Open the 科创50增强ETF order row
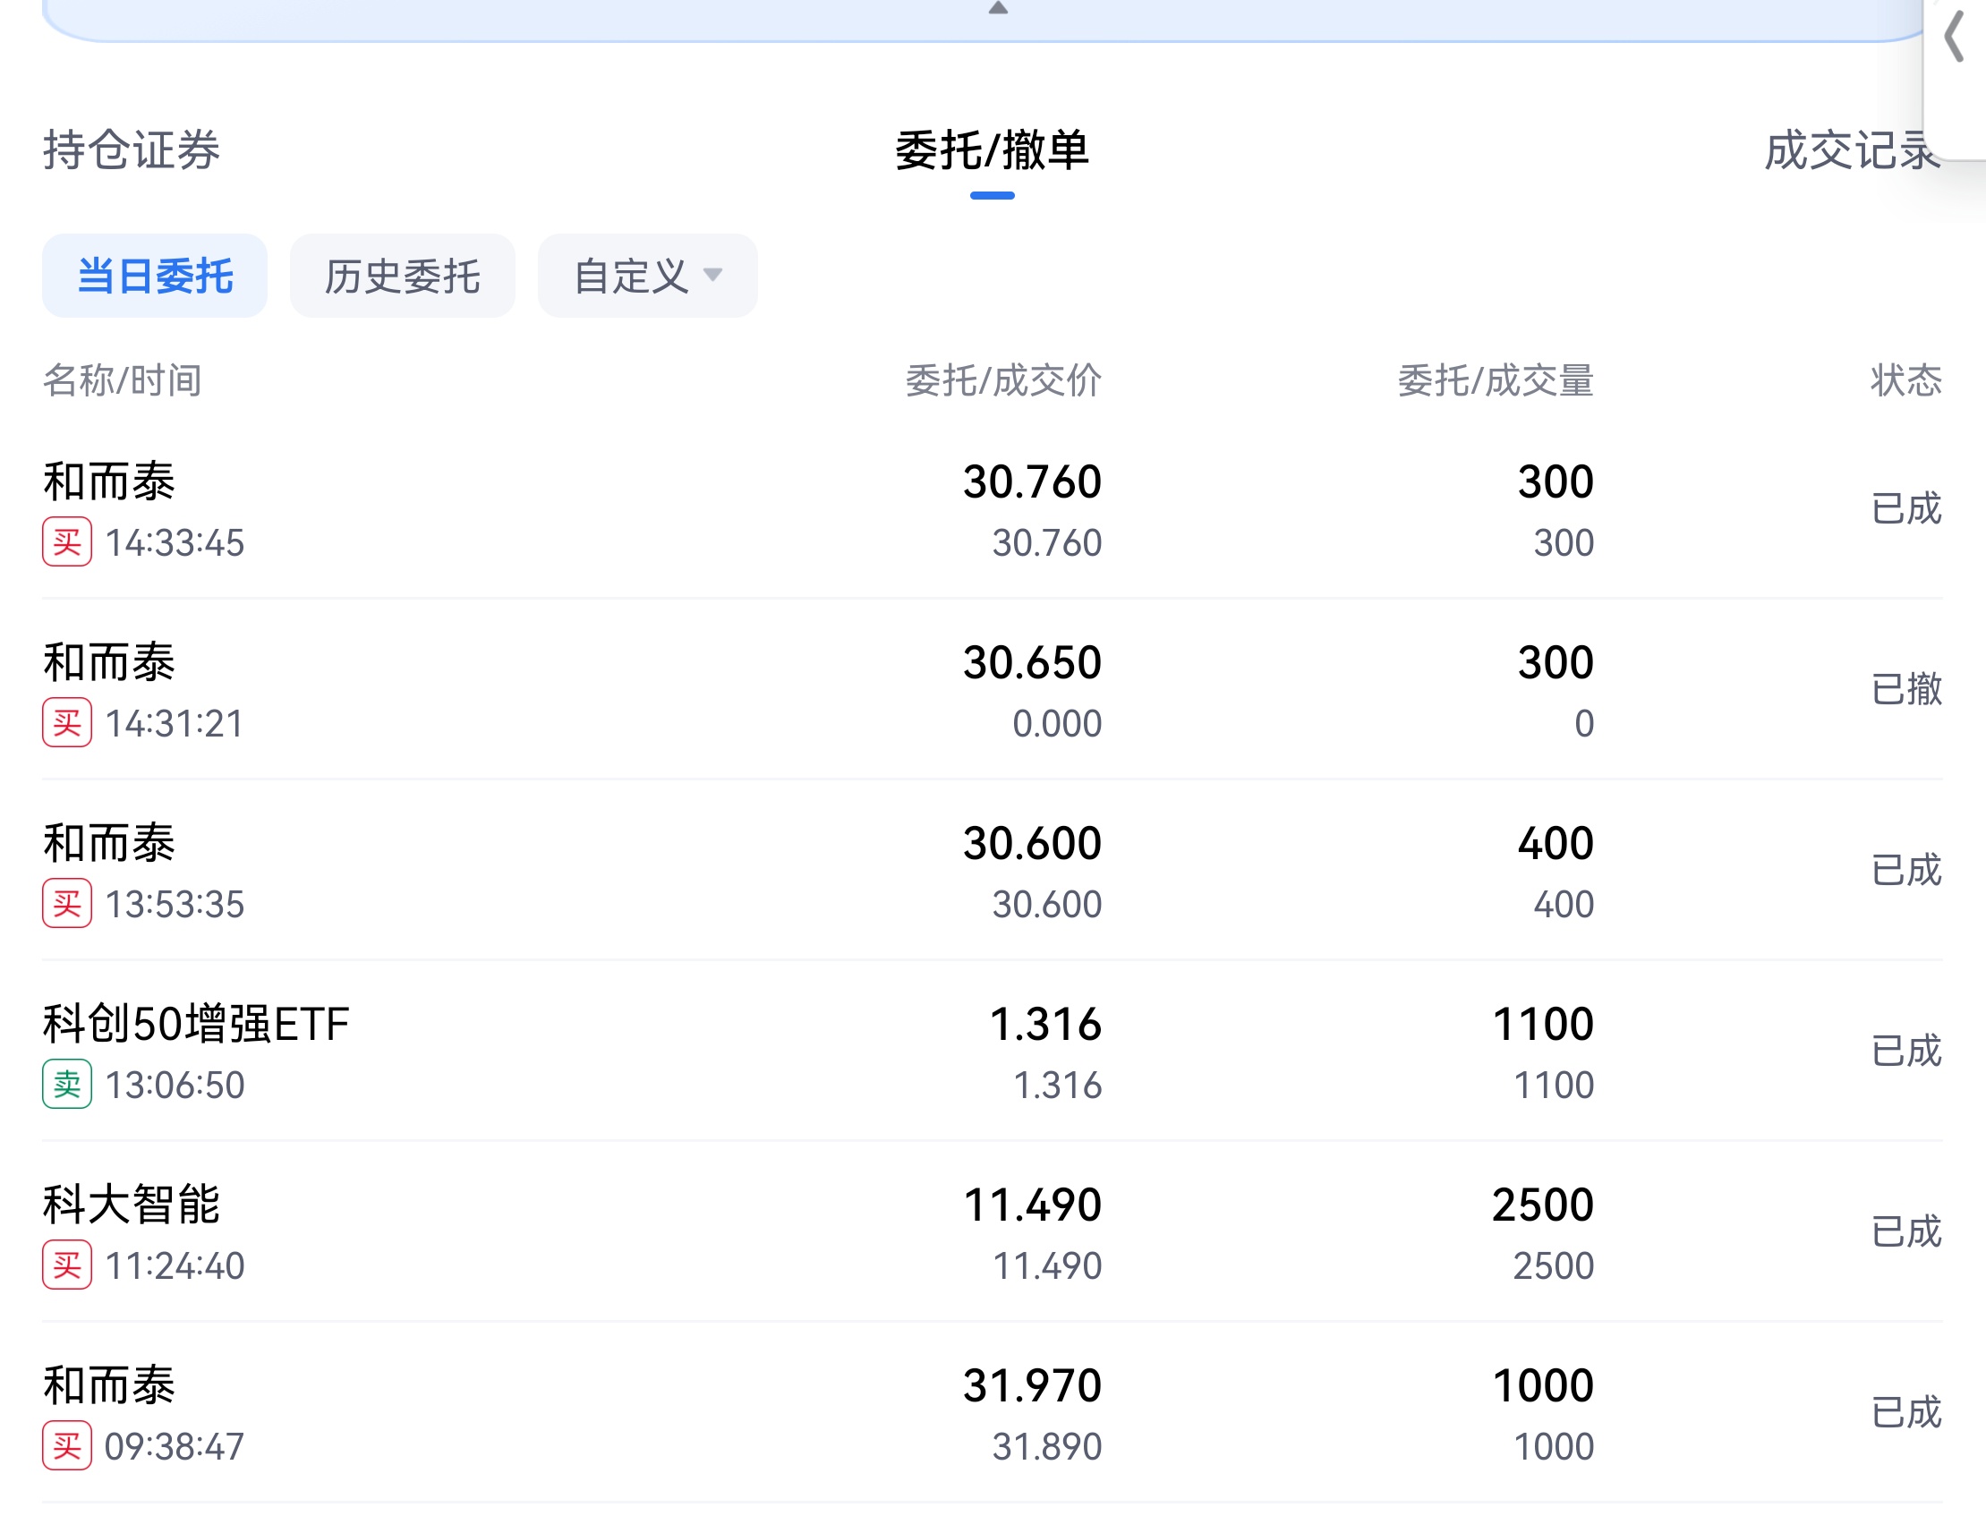 point(993,1052)
